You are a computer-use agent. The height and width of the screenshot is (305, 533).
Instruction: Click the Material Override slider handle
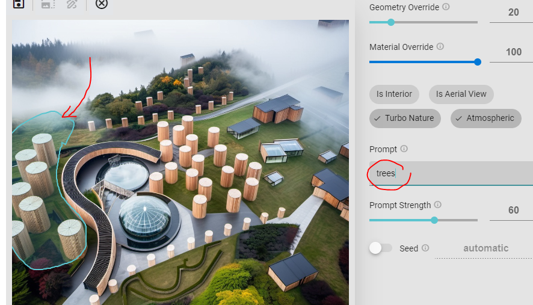tap(478, 62)
